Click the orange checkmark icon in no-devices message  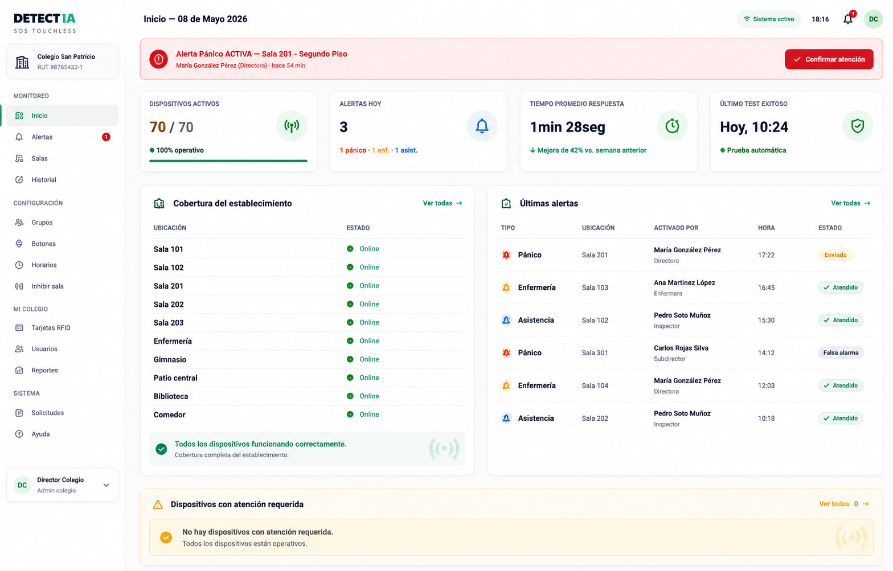pos(166,537)
